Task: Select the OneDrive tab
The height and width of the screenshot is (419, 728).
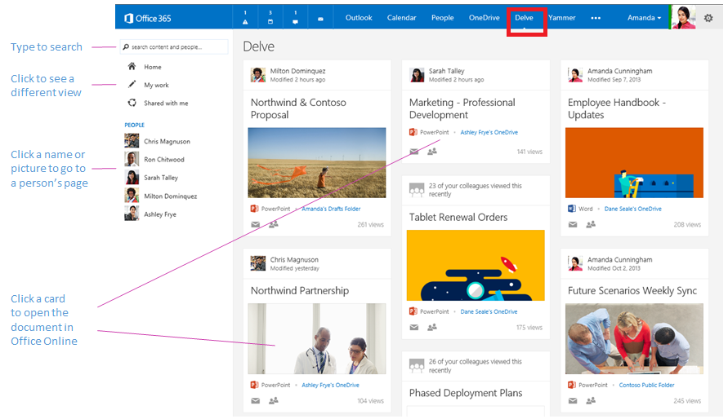Action: 485,18
